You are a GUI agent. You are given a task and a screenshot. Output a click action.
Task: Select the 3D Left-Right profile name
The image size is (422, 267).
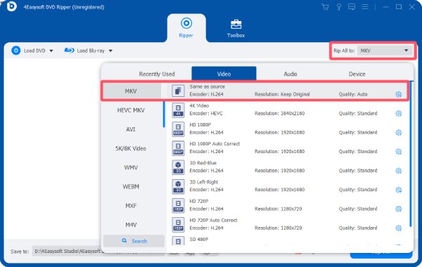coord(204,182)
